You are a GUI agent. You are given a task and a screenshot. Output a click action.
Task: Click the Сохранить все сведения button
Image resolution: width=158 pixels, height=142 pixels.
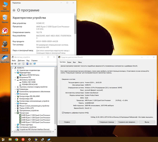[127, 122]
